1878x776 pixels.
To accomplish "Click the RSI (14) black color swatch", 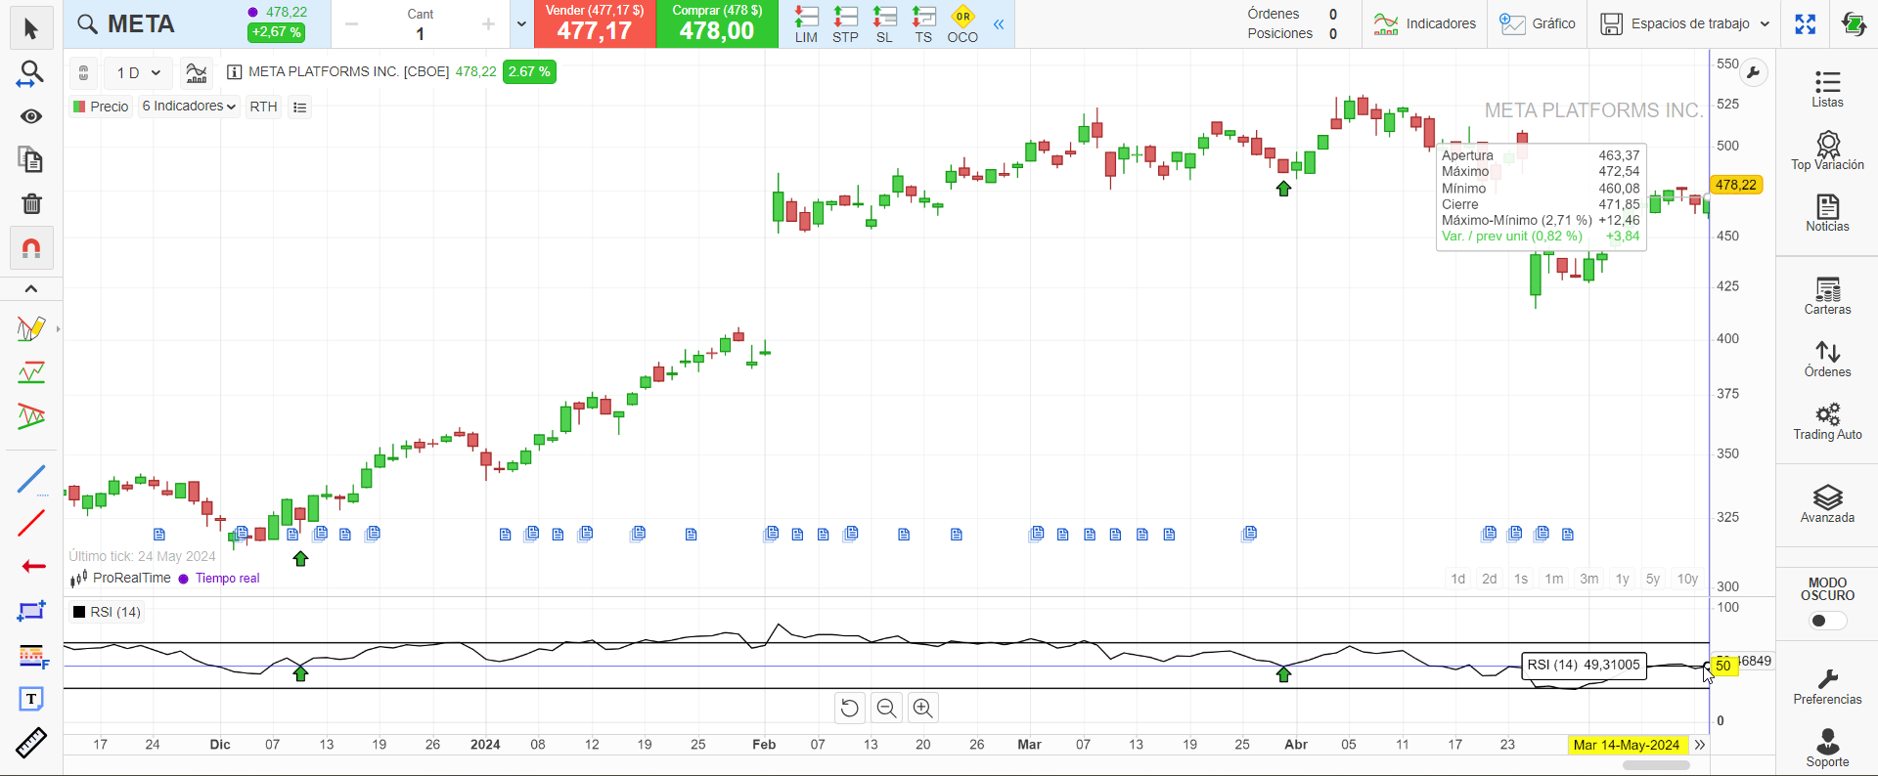I will click(x=79, y=612).
